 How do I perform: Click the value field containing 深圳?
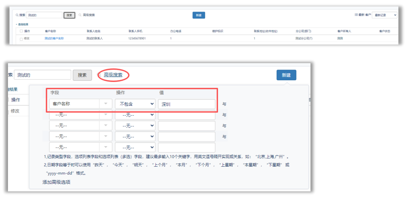tap(186, 104)
